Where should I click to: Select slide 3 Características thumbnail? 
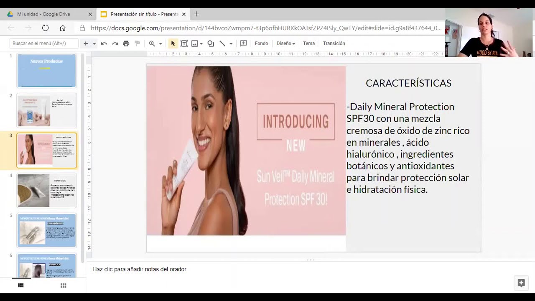coord(46,150)
